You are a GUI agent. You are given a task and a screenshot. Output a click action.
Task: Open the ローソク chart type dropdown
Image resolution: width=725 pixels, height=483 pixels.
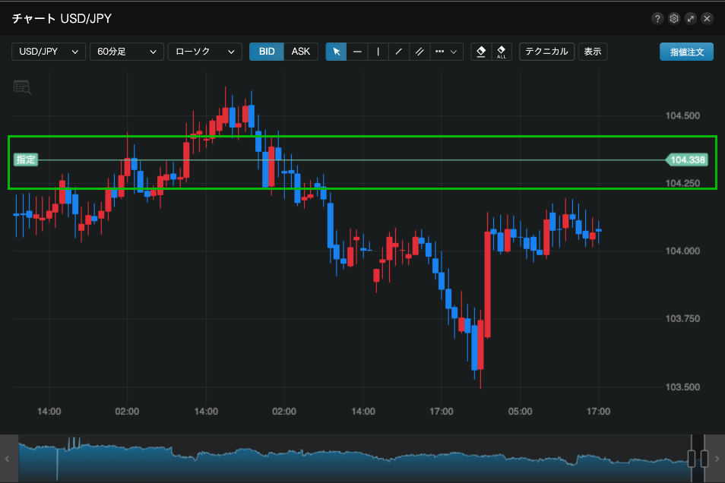click(x=204, y=52)
